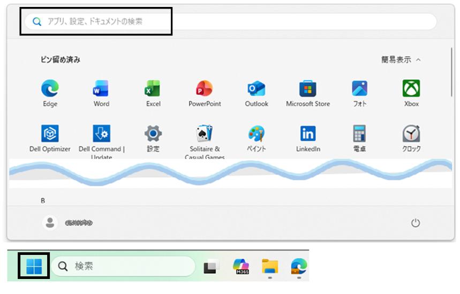460x294 pixels.
Task: Launch the フォト (Photos) app
Action: pyautogui.click(x=359, y=93)
